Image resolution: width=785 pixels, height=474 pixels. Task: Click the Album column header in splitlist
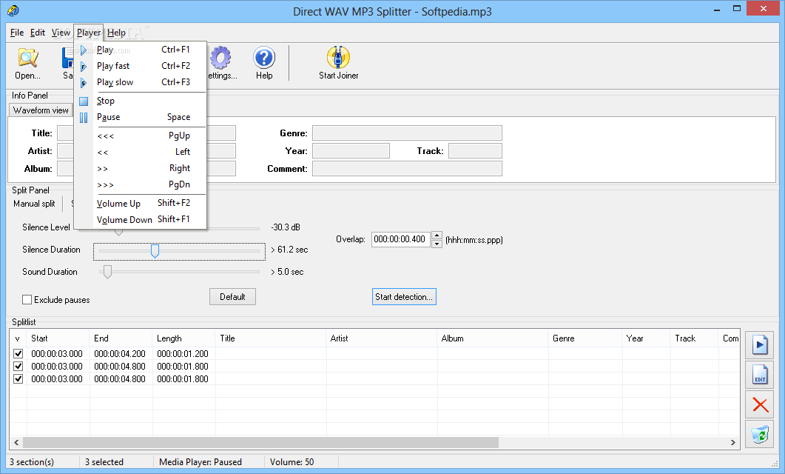coord(493,338)
